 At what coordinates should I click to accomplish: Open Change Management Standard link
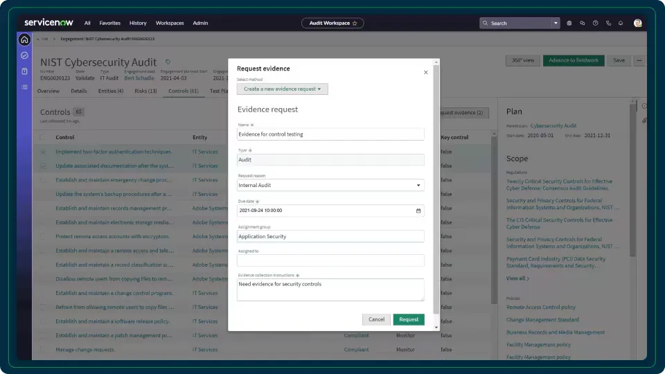pos(542,320)
